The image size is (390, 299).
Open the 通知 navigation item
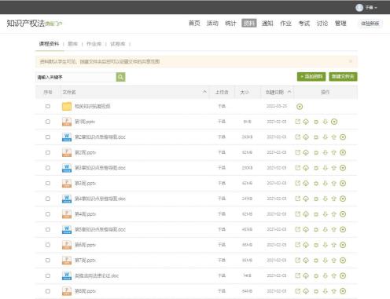[267, 24]
